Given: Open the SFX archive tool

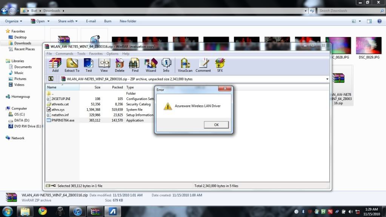Looking at the screenshot, I should (x=220, y=65).
